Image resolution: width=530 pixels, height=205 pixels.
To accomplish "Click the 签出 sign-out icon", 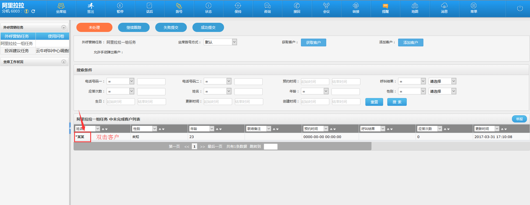I will (91, 8).
